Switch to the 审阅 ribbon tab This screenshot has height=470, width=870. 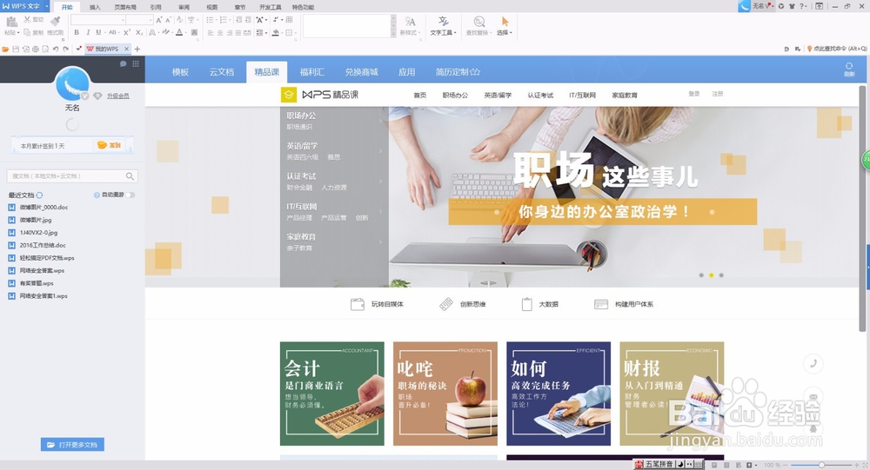coord(184,7)
